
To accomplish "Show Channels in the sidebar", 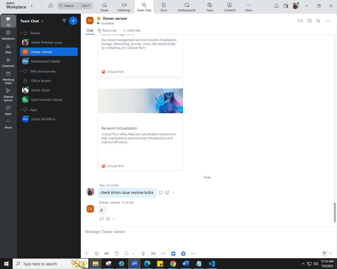I will click(8, 63).
